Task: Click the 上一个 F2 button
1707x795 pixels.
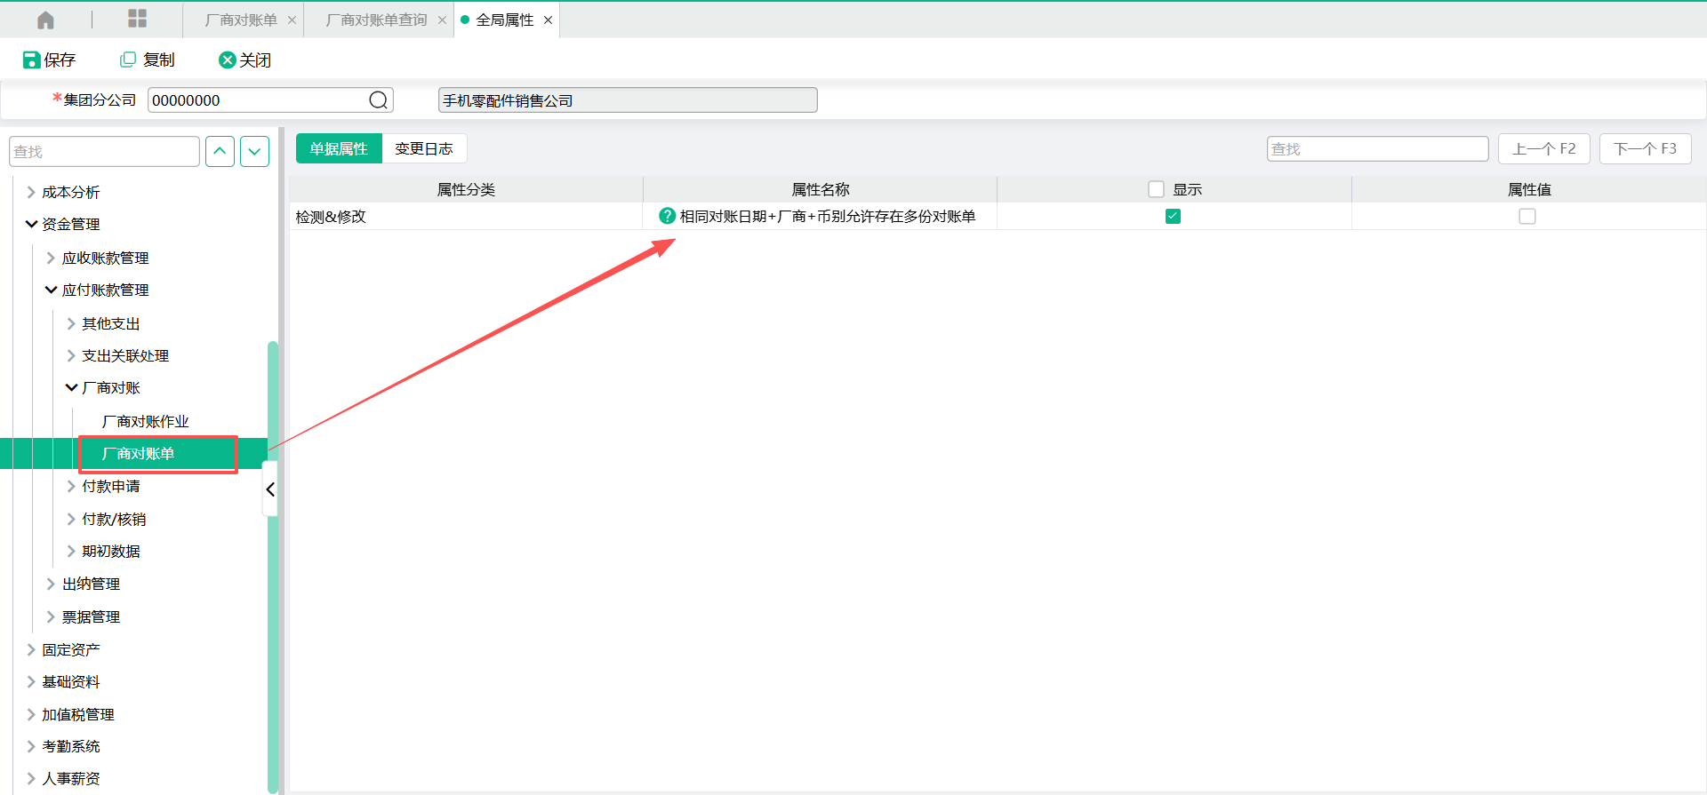Action: coord(1543,148)
